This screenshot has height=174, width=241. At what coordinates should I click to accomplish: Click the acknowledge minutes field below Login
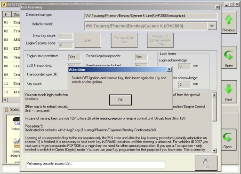click(x=185, y=85)
